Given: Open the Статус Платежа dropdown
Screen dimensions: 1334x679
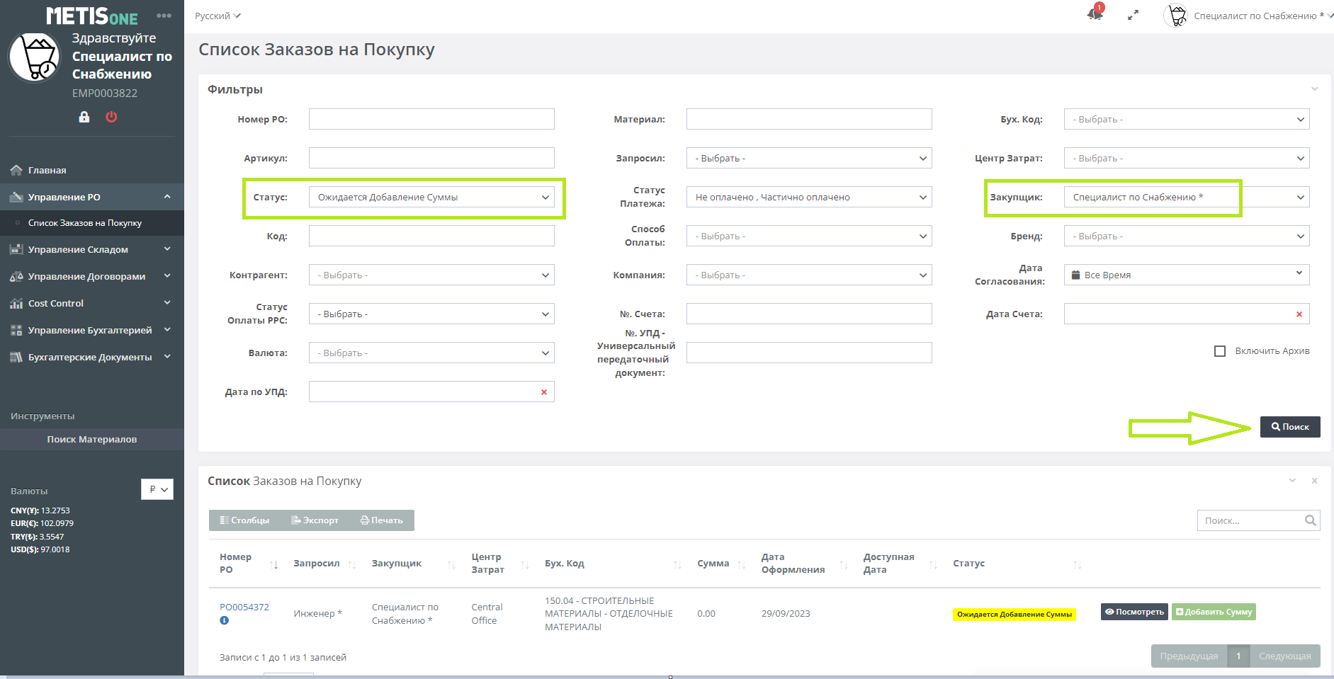Looking at the screenshot, I should tap(809, 197).
